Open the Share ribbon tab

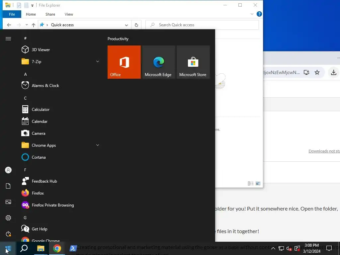tap(50, 14)
